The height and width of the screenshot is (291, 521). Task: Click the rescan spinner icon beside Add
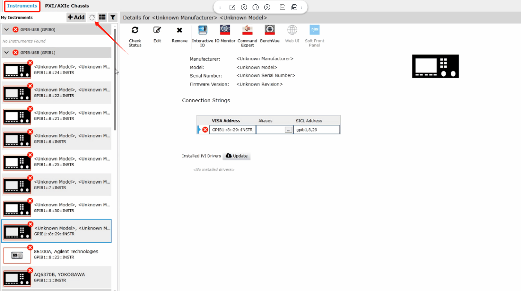[92, 18]
